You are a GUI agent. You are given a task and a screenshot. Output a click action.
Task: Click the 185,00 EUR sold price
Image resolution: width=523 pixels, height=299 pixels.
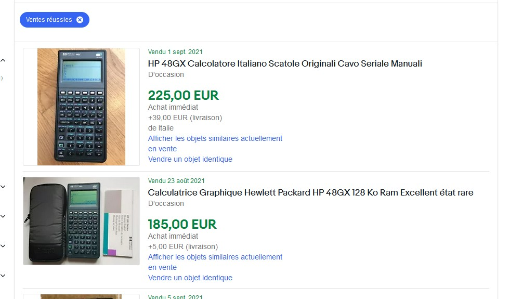coord(182,225)
